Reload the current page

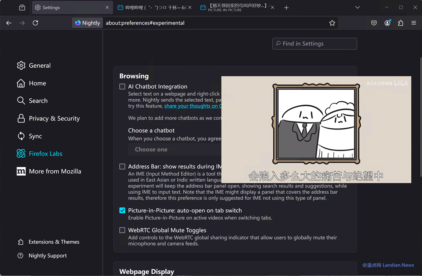(36, 23)
